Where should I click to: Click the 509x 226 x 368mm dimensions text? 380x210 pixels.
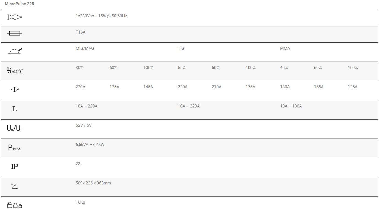pyautogui.click(x=93, y=183)
